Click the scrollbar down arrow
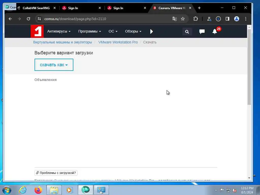Screen dimensions: 260x195 (249, 178)
